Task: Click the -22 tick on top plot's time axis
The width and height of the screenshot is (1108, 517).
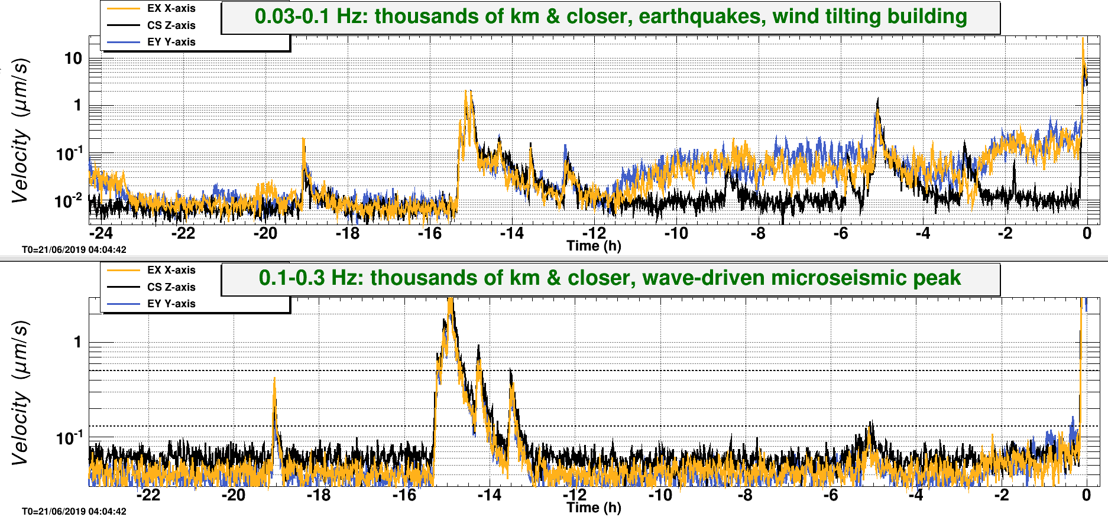Action: tap(183, 233)
